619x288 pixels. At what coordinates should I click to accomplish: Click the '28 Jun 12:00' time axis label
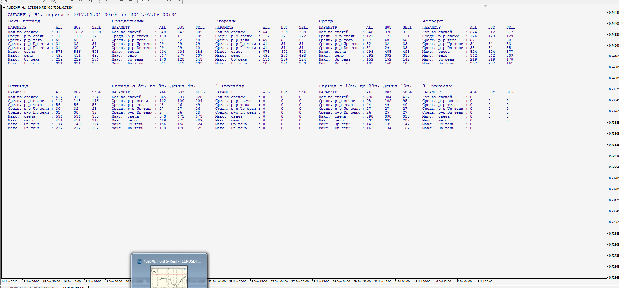click(321, 281)
